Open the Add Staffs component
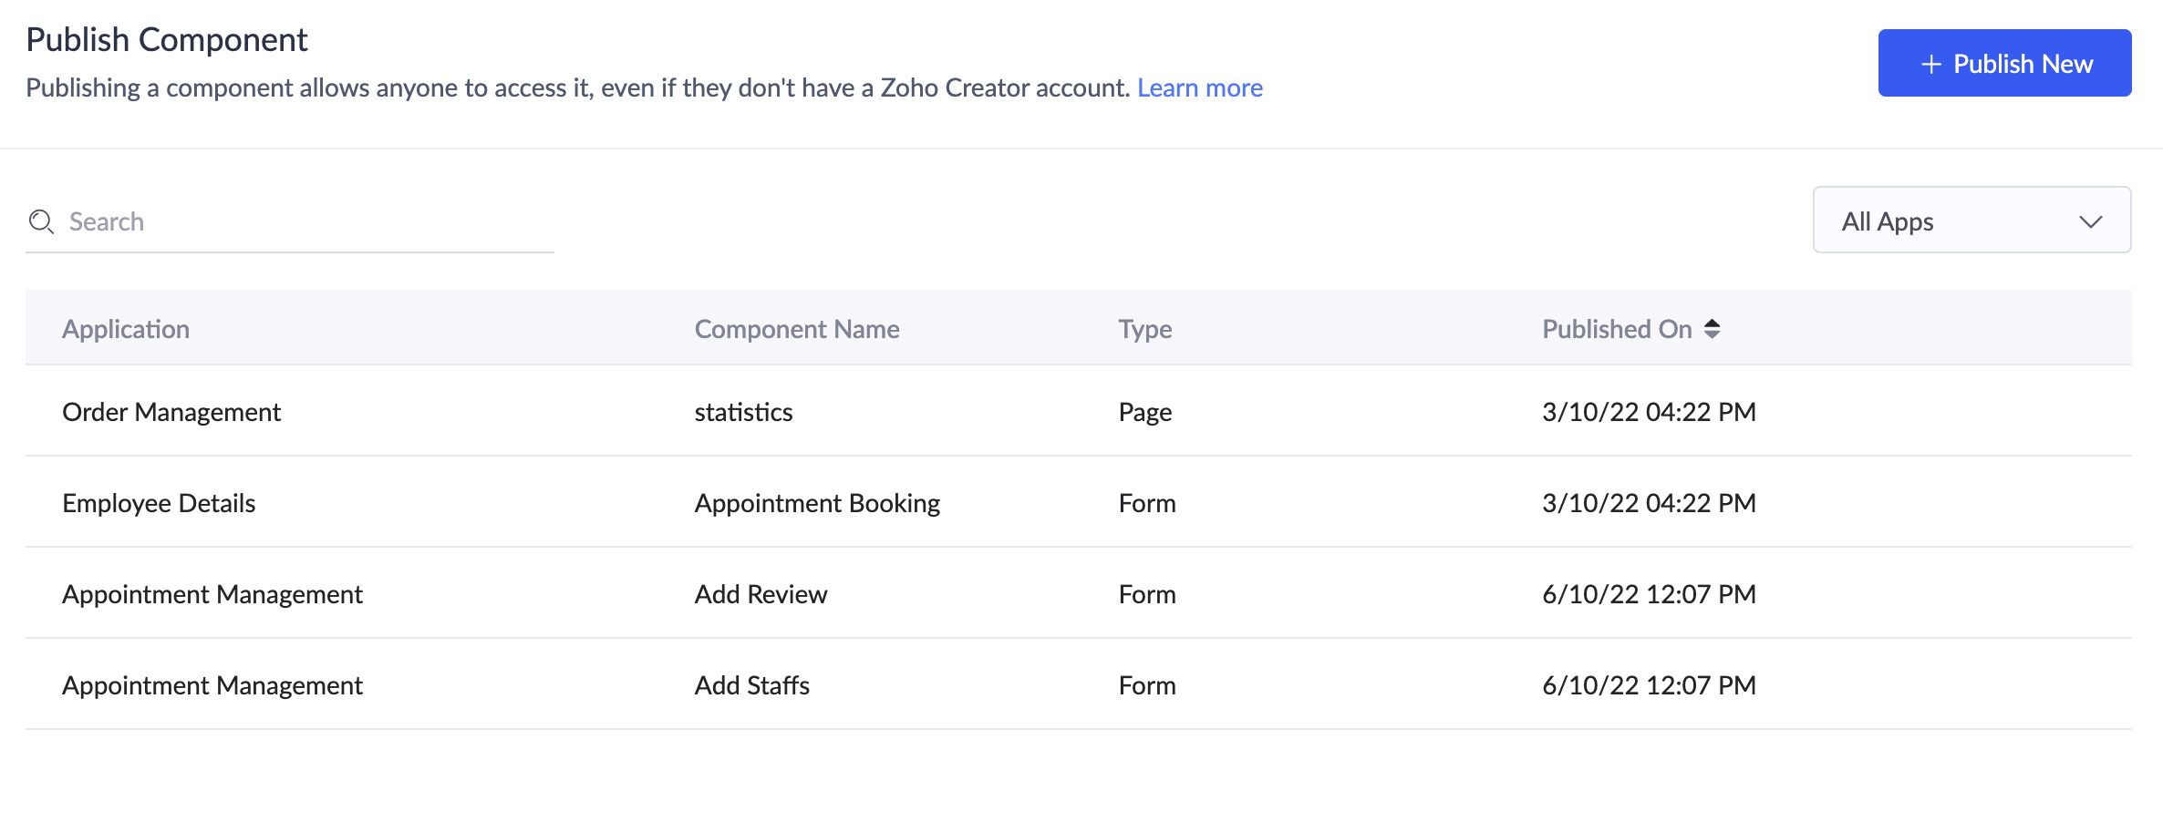Screen dimensions: 2163x822 point(751,685)
